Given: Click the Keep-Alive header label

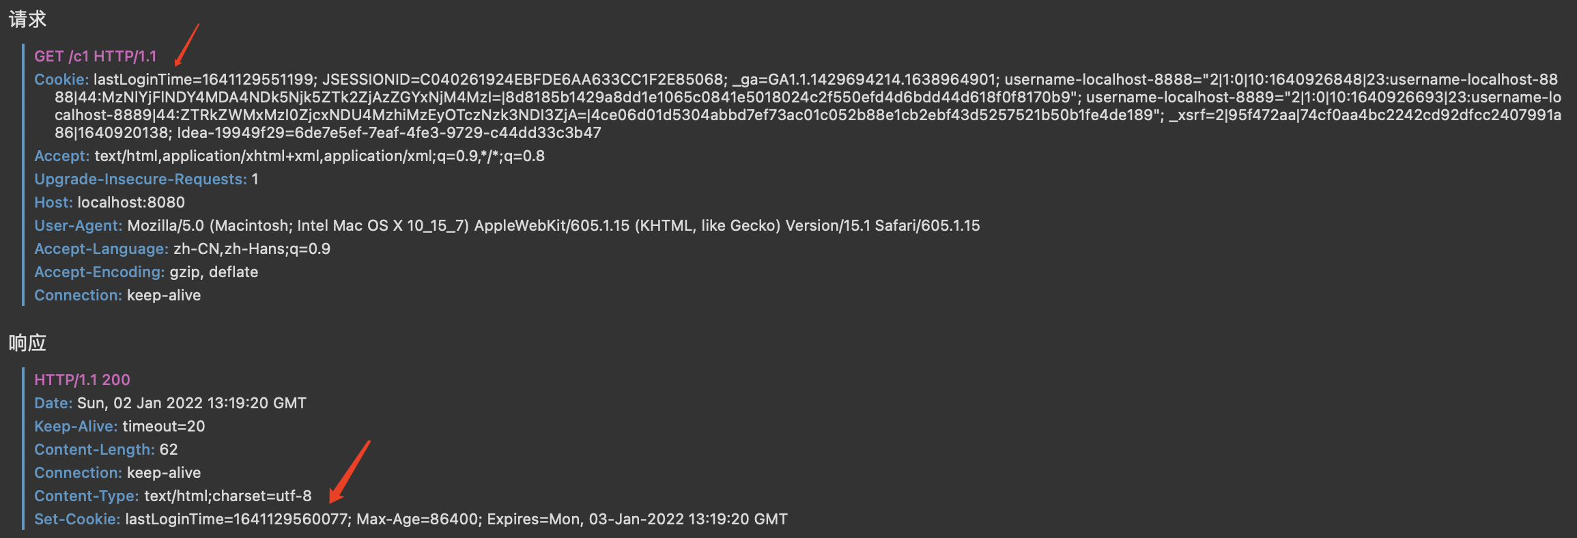Looking at the screenshot, I should point(76,426).
